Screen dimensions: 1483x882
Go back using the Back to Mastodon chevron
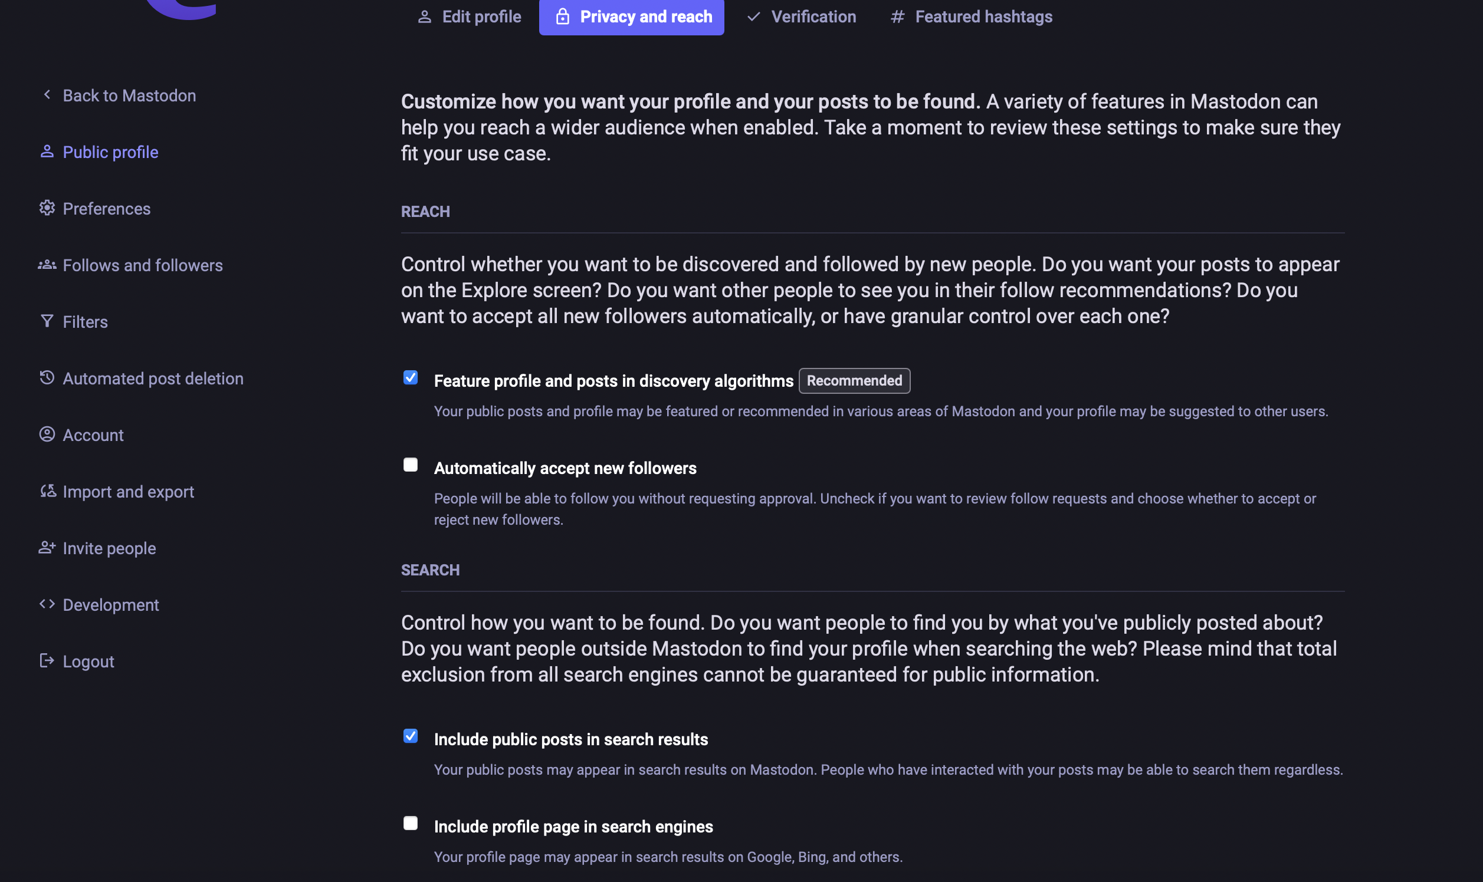[x=47, y=95]
